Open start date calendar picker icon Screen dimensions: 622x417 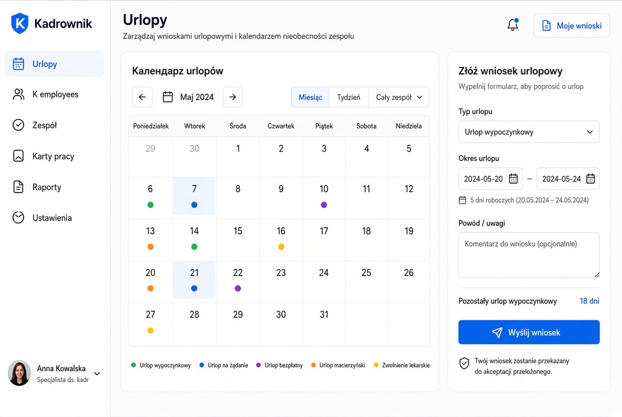513,179
